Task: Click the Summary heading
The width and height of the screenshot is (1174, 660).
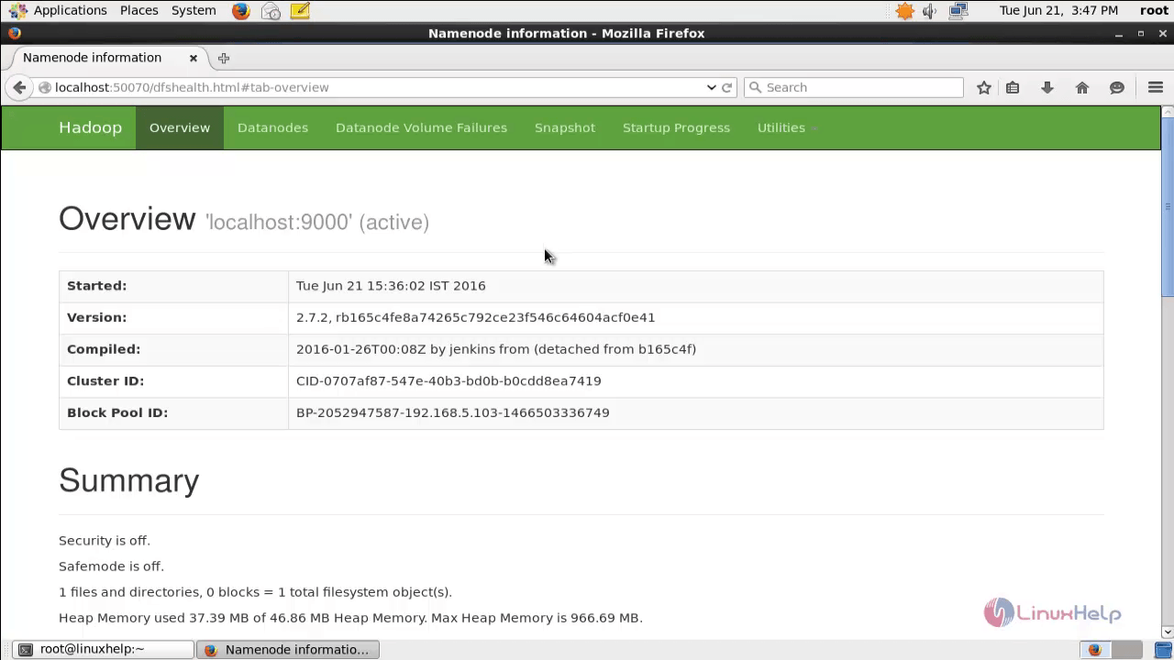Action: (128, 480)
